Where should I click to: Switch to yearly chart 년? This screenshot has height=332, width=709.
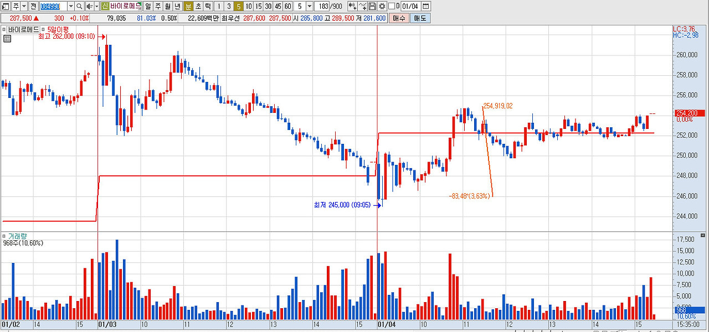(177, 6)
